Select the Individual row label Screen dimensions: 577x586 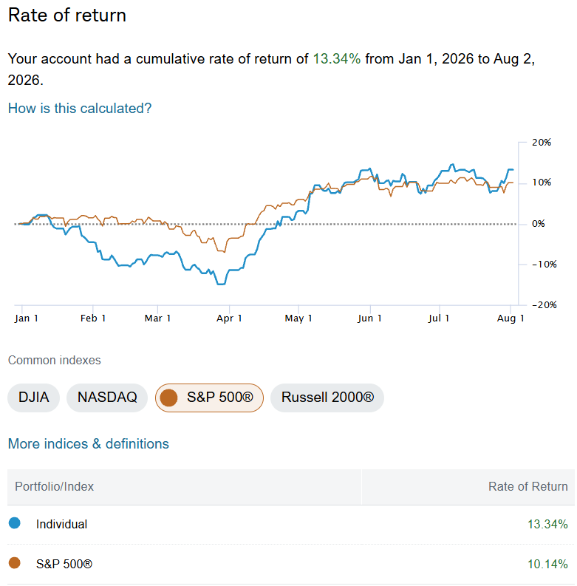click(61, 524)
